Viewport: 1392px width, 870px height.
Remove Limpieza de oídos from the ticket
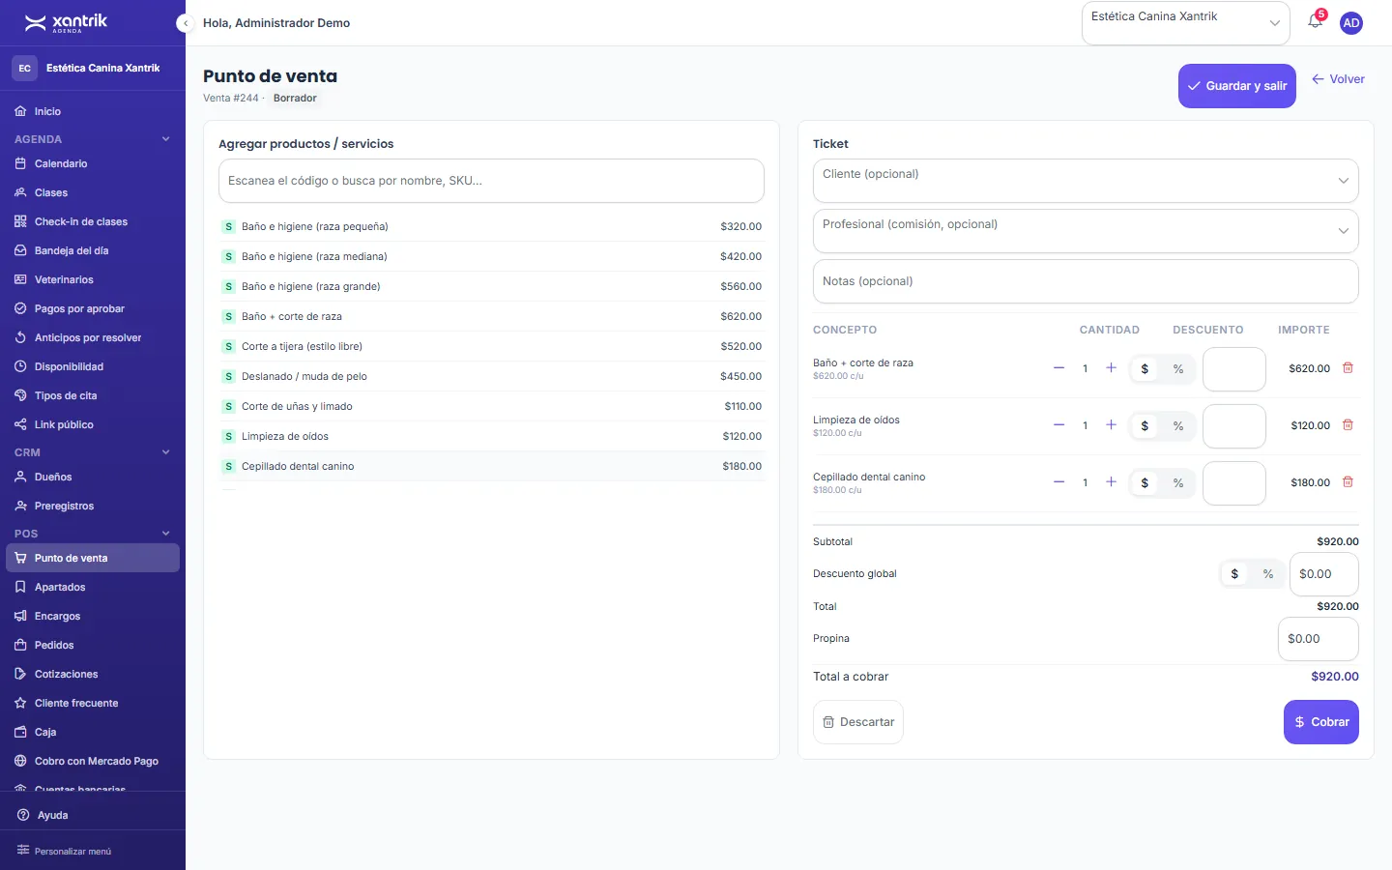coord(1348,425)
